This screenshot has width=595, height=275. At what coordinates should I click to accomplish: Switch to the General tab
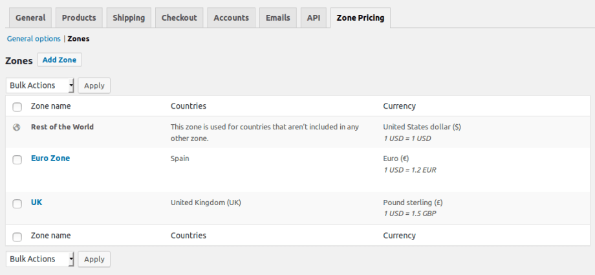(30, 18)
